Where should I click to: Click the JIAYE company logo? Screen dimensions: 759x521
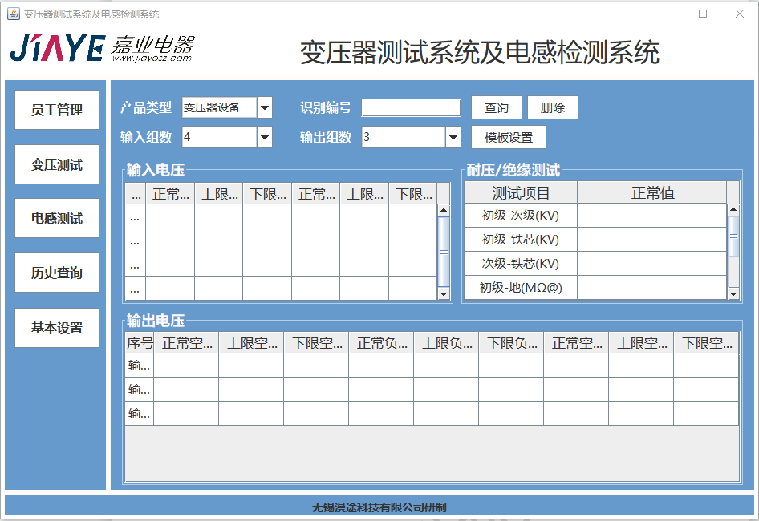(x=101, y=49)
